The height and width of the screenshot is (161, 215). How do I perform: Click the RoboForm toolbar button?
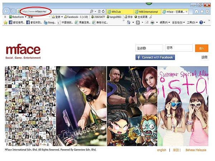pyautogui.click(x=16, y=17)
